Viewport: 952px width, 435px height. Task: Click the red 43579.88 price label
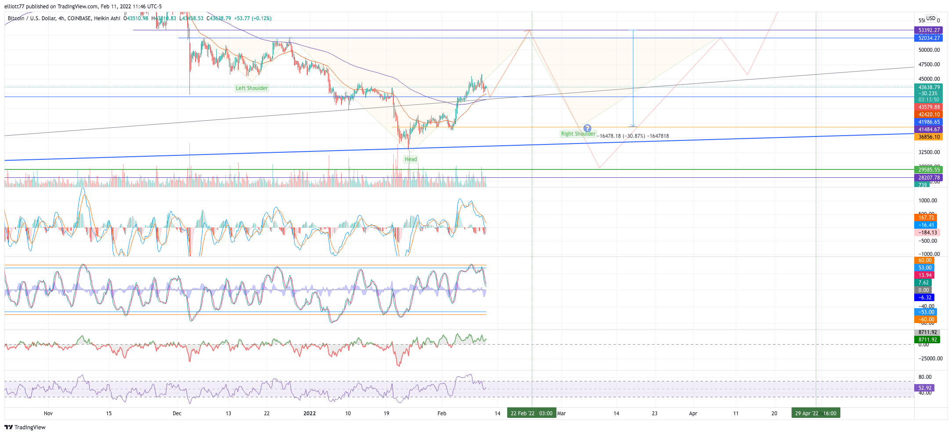point(928,107)
